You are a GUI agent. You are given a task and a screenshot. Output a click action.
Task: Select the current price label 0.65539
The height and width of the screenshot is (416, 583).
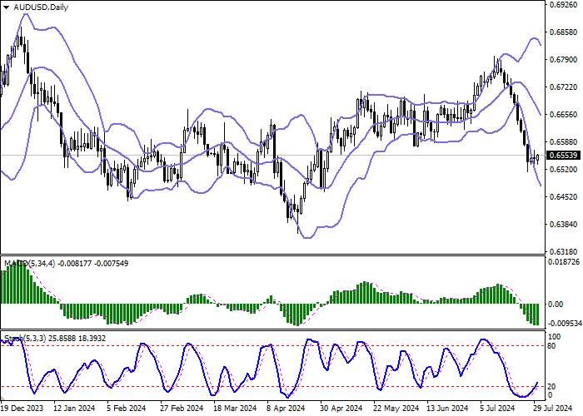point(564,156)
